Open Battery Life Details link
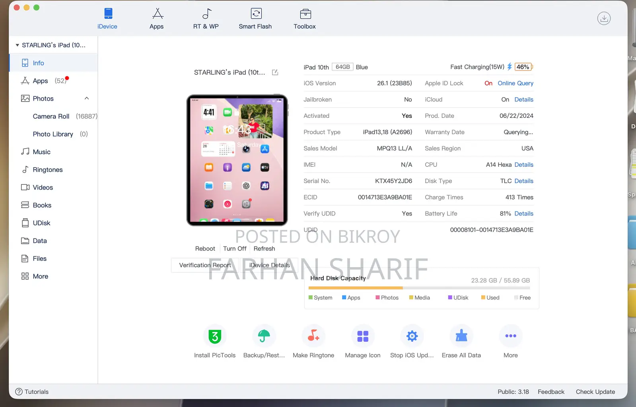This screenshot has width=636, height=407. point(524,214)
